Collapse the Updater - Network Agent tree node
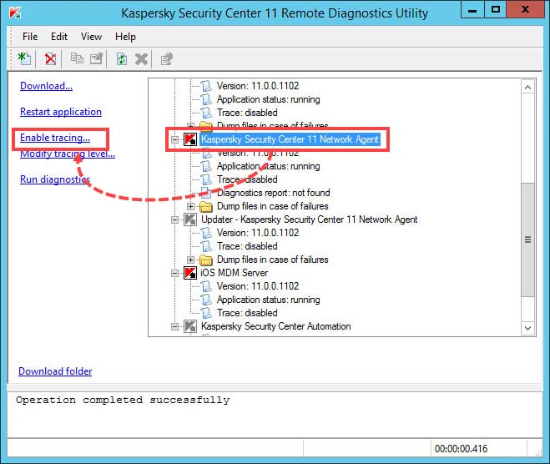This screenshot has height=464, width=550. click(174, 220)
